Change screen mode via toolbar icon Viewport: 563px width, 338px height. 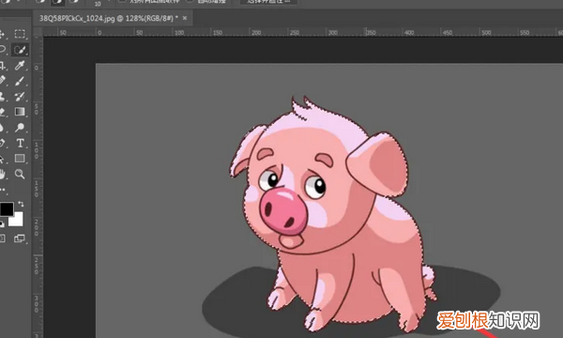(20, 238)
